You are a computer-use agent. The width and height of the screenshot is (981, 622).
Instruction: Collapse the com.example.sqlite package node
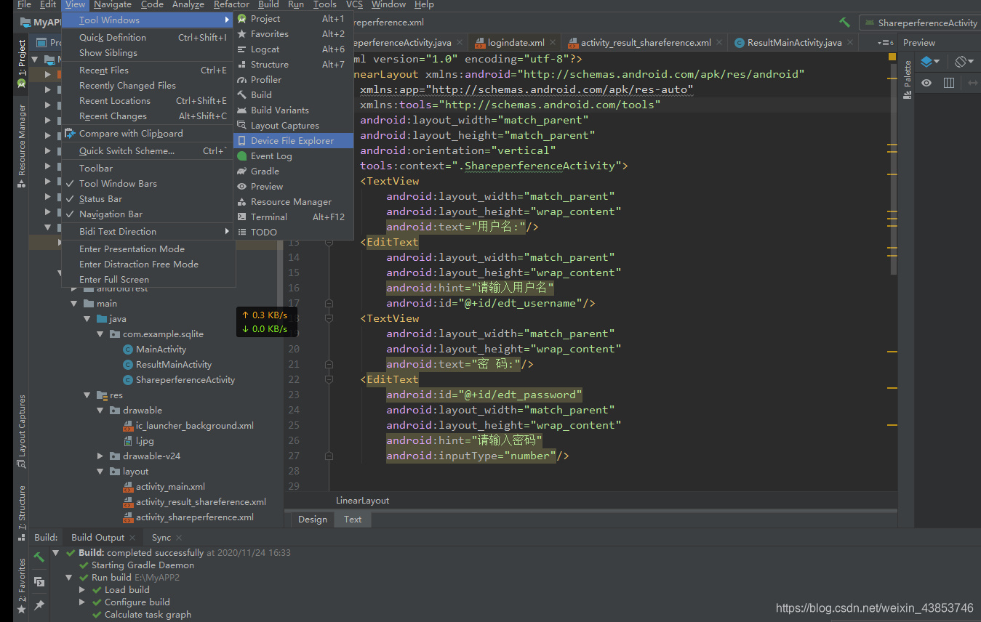tap(100, 334)
